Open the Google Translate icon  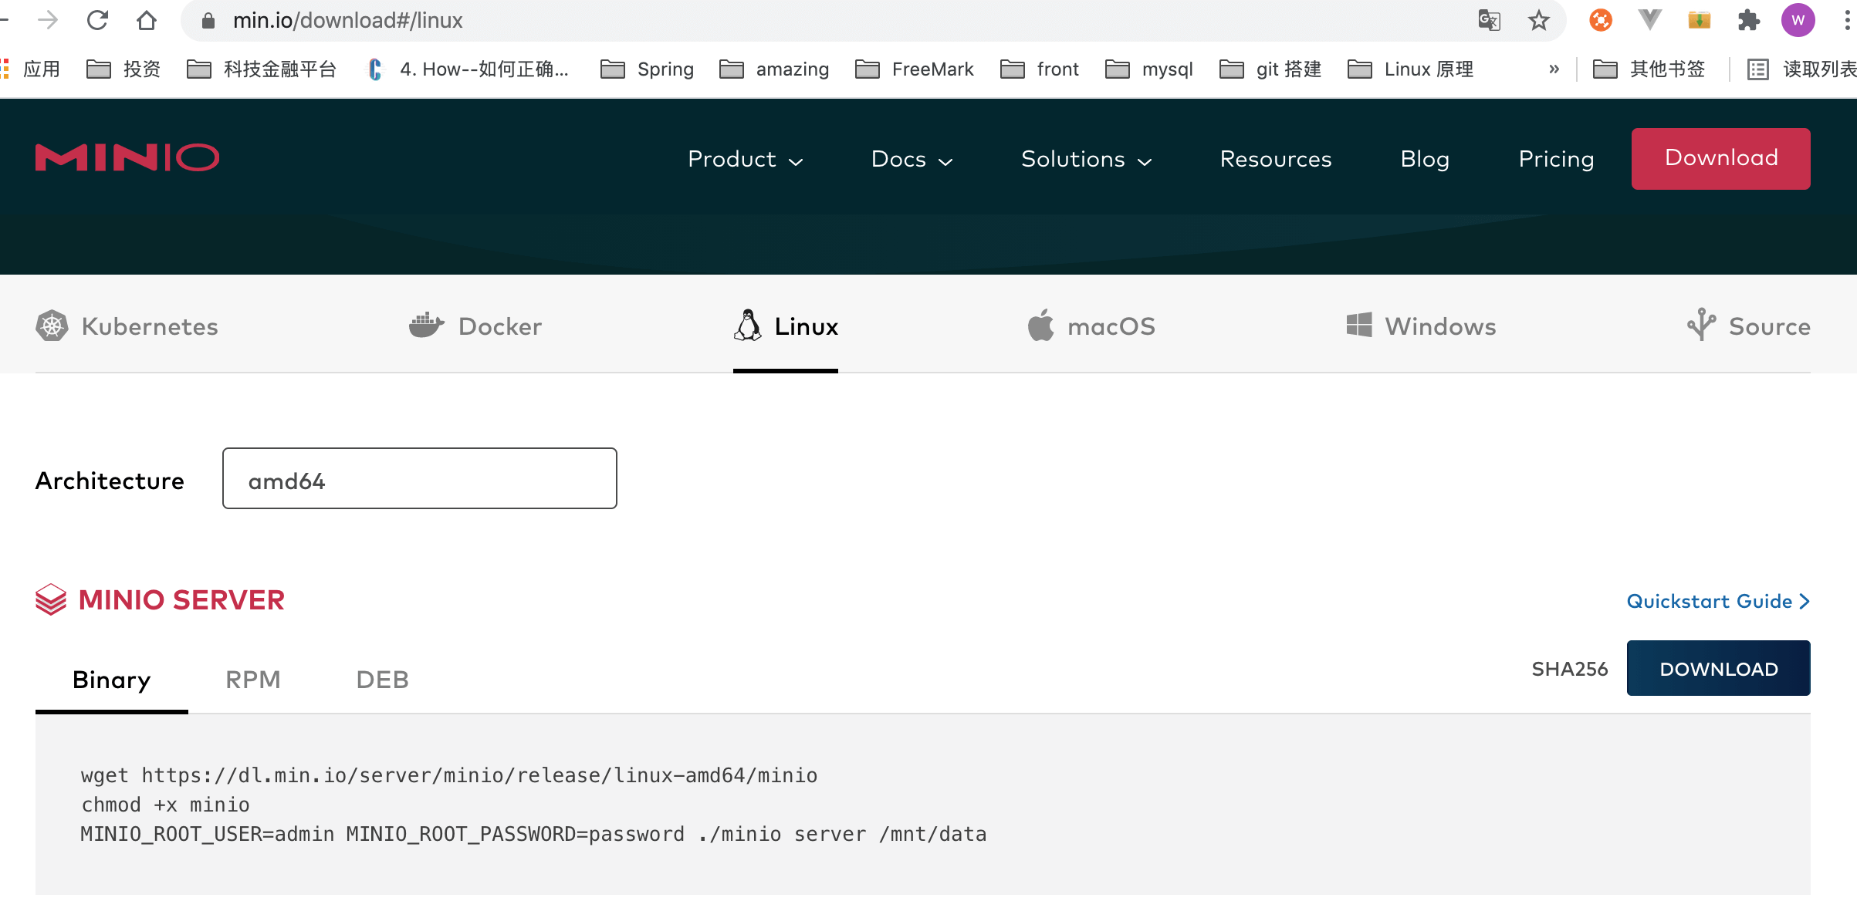coord(1489,20)
